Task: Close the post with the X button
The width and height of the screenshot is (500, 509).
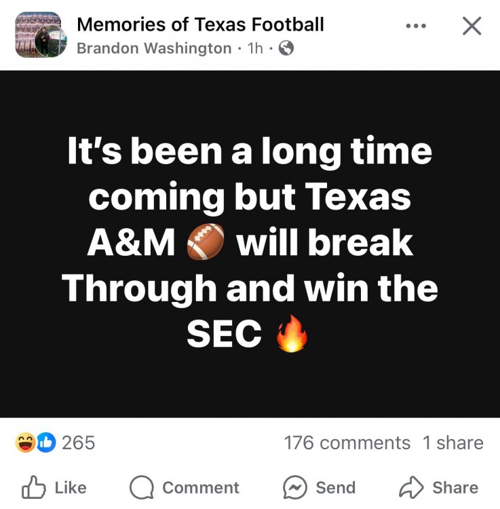Action: [x=471, y=26]
